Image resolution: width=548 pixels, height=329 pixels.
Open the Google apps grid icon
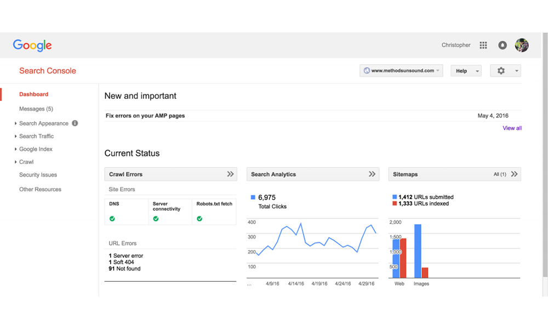[x=483, y=46]
